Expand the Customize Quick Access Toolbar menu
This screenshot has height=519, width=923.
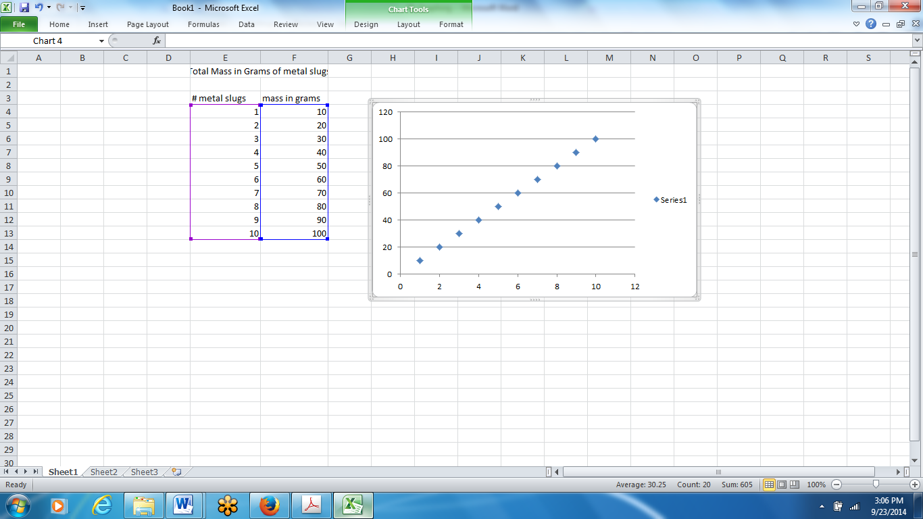(82, 7)
